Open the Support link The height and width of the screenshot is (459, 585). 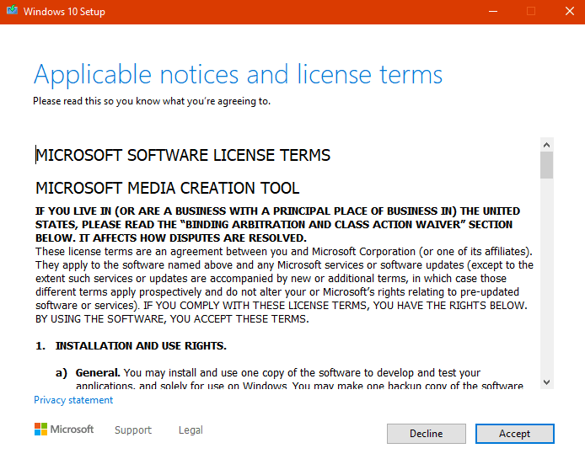(133, 430)
